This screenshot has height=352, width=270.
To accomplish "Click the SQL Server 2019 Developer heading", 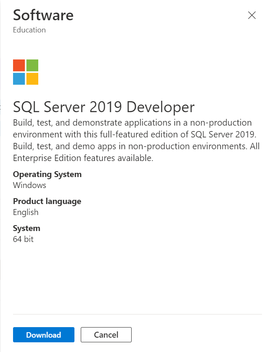I will coord(104,107).
